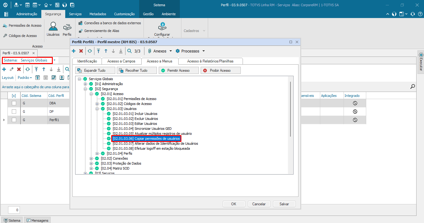The height and width of the screenshot is (223, 424).
Task: Open Usuários from the ribbon
Action: pos(53,29)
